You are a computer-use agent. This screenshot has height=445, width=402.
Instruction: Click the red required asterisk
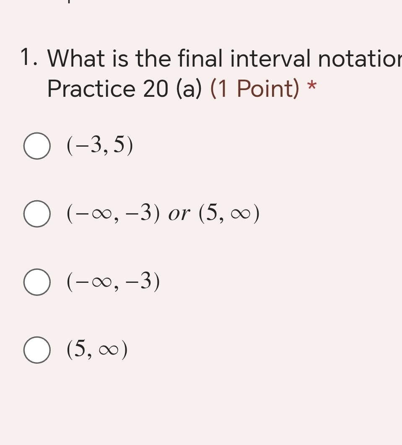click(x=311, y=86)
